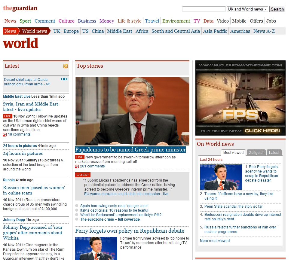Viewport: 291px width, 260px height.
Task: Pause the Latest headline ticker
Action: click(64, 79)
